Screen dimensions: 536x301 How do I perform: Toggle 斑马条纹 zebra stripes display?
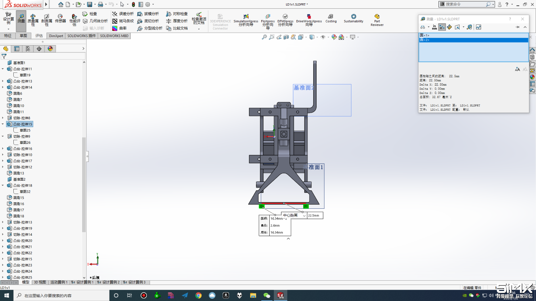[123, 21]
